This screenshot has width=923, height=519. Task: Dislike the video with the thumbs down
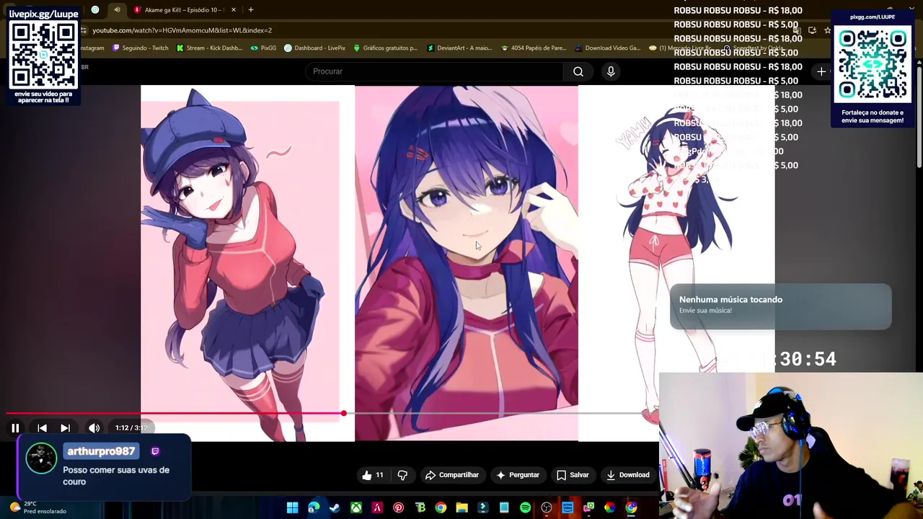[402, 475]
